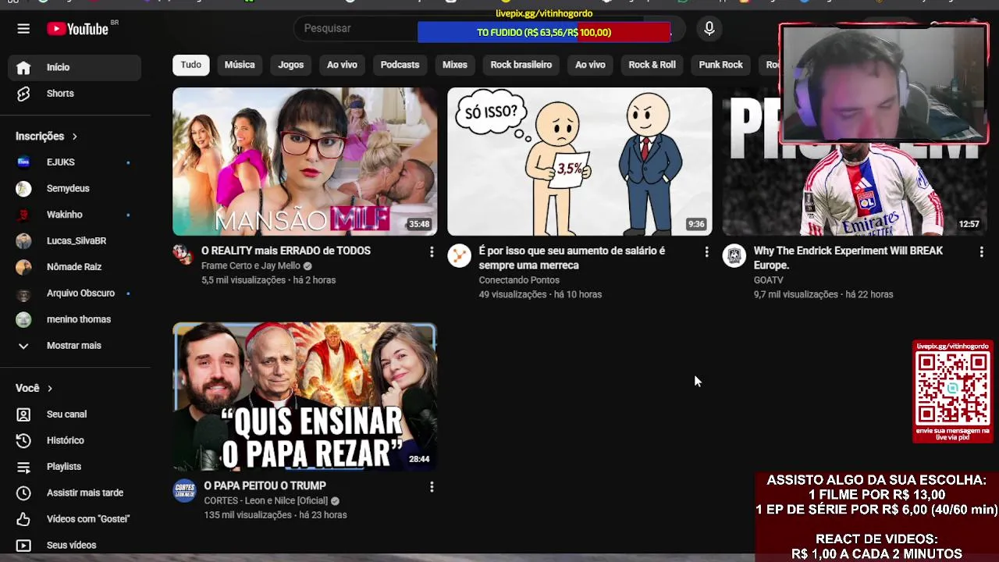This screenshot has width=999, height=562.
Task: Open video title O REALITY mais ERRADO de TODOS
Action: [286, 251]
